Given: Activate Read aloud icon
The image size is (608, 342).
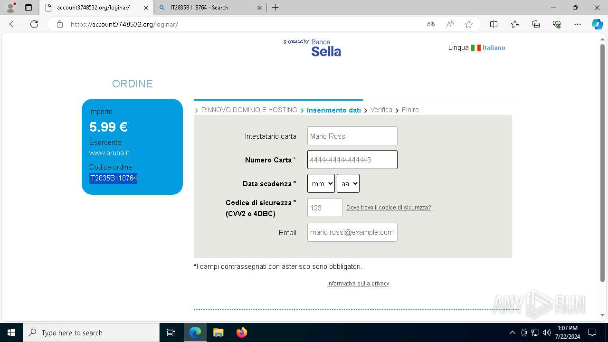Looking at the screenshot, I should [450, 24].
